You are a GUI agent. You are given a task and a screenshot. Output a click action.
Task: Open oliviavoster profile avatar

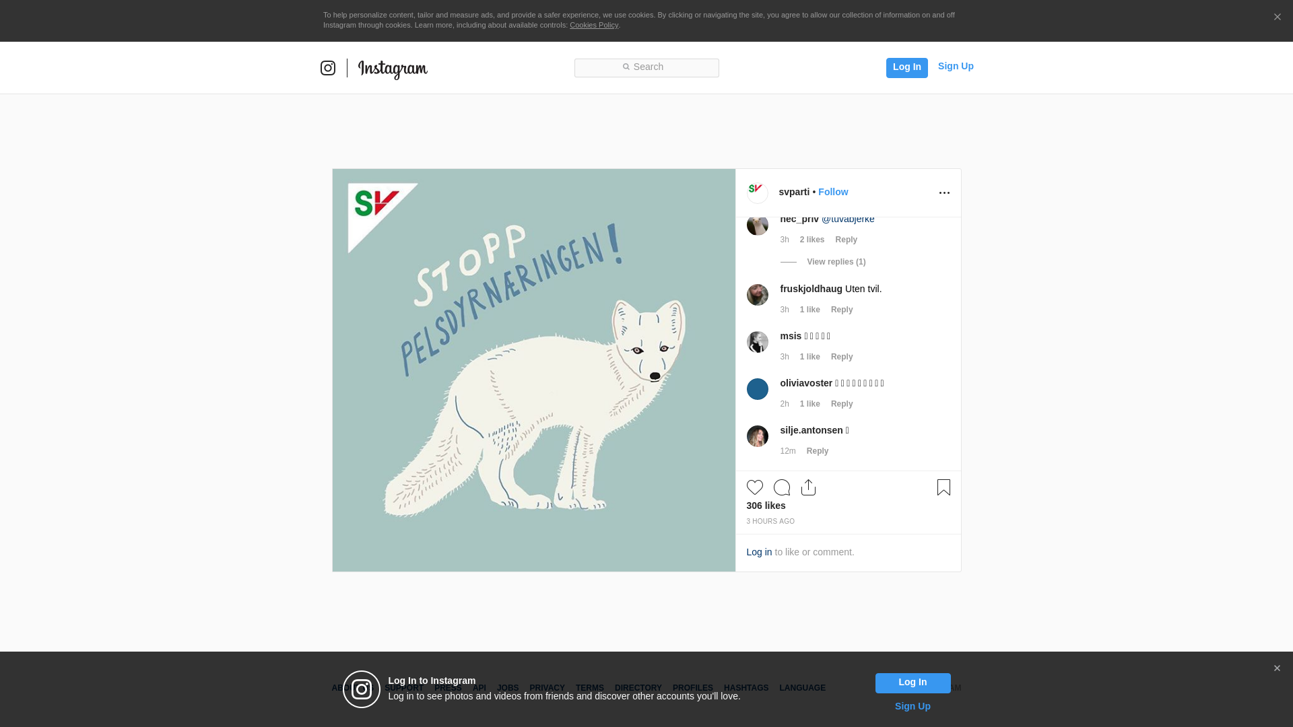[758, 389]
